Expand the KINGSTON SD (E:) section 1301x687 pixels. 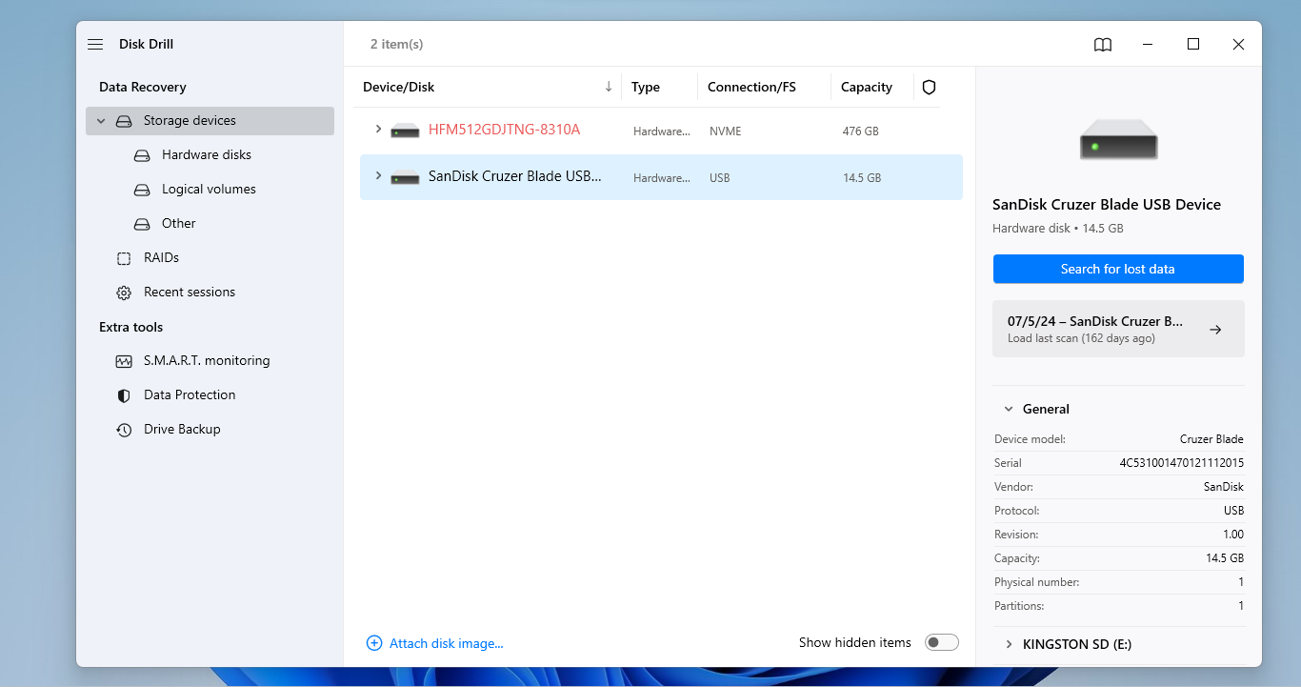coord(1009,644)
